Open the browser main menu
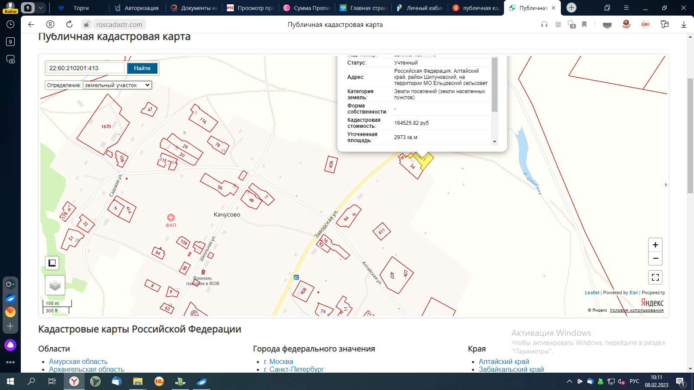694x390 pixels. [x=626, y=8]
